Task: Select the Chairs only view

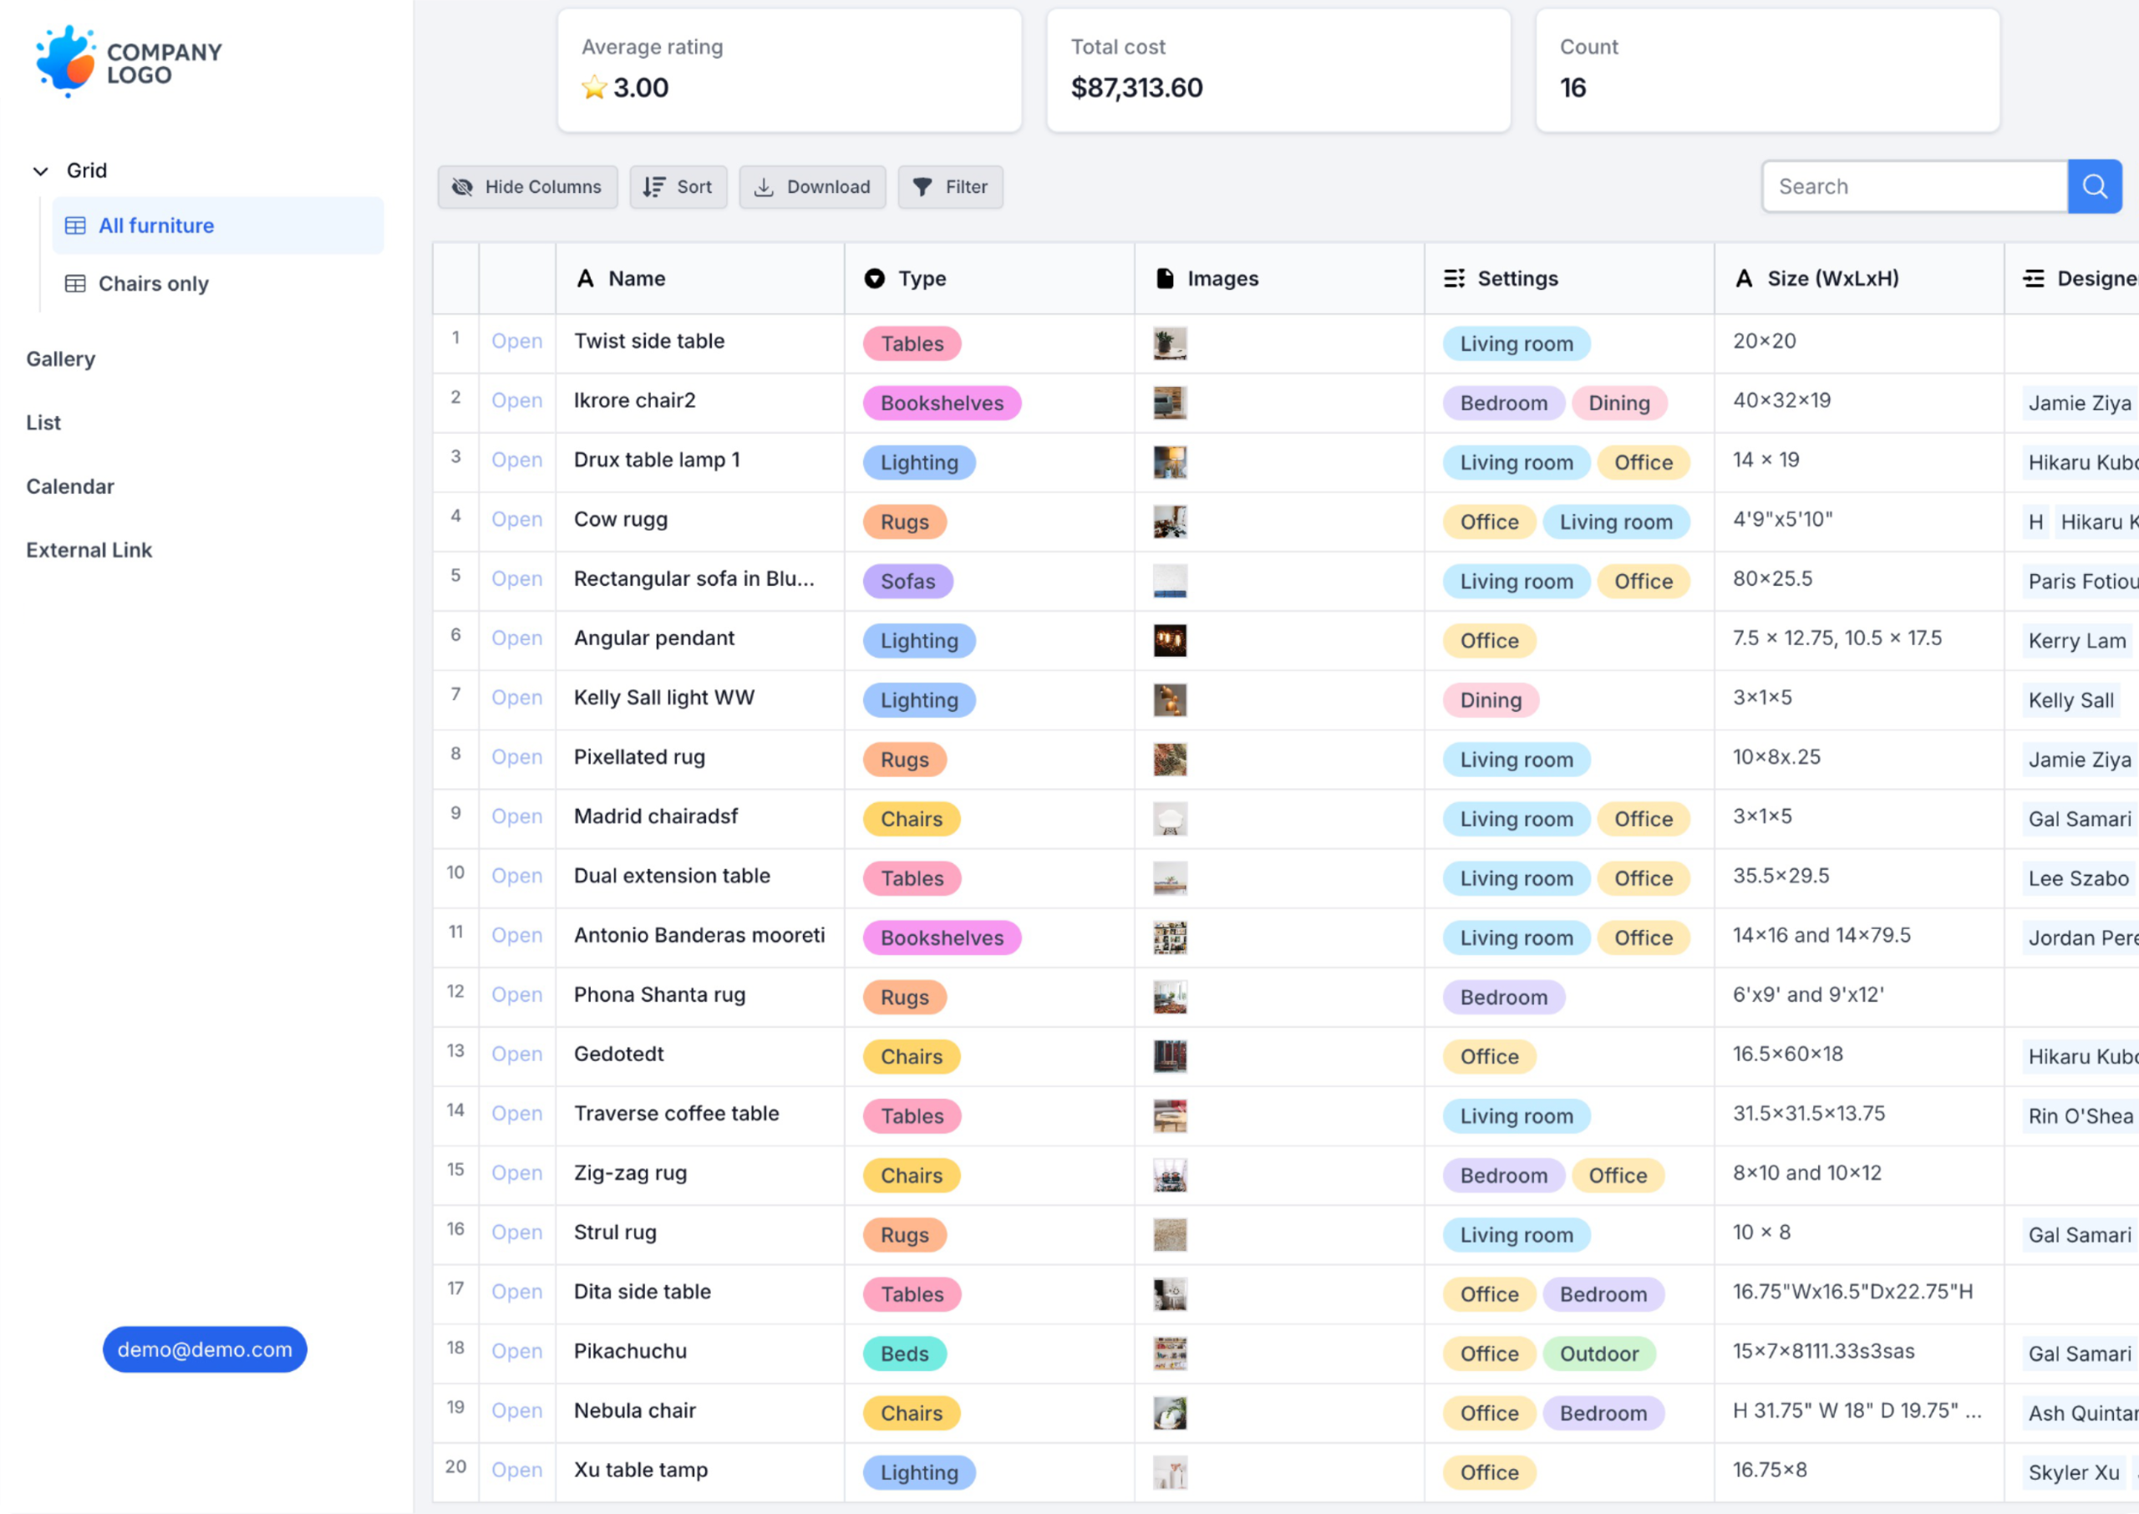Action: 153,283
